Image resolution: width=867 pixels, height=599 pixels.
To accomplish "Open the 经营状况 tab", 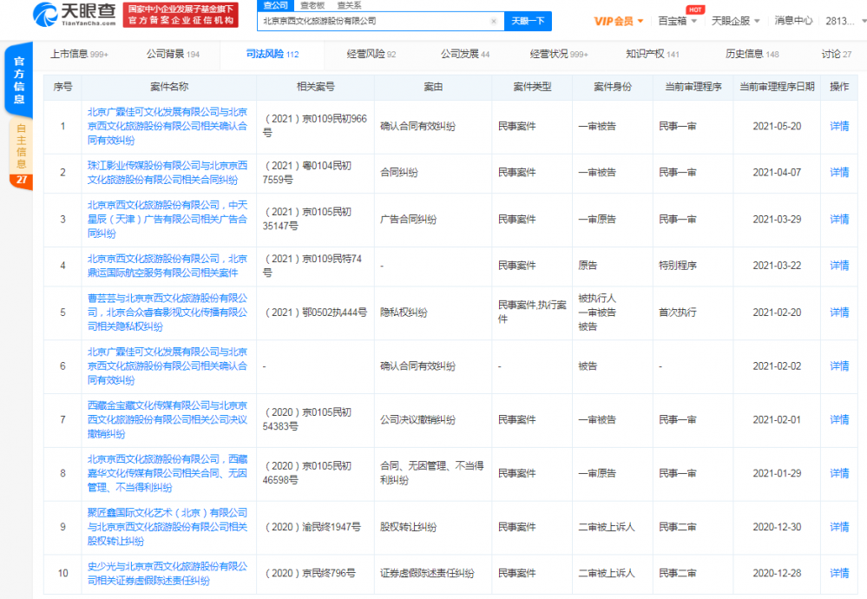I will coord(559,54).
